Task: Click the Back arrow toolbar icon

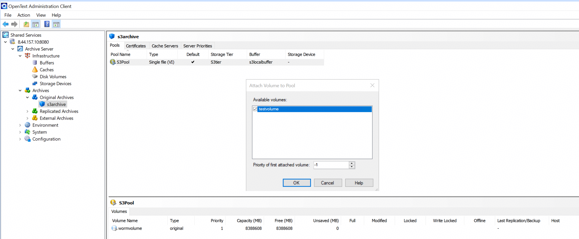Action: (x=5, y=24)
